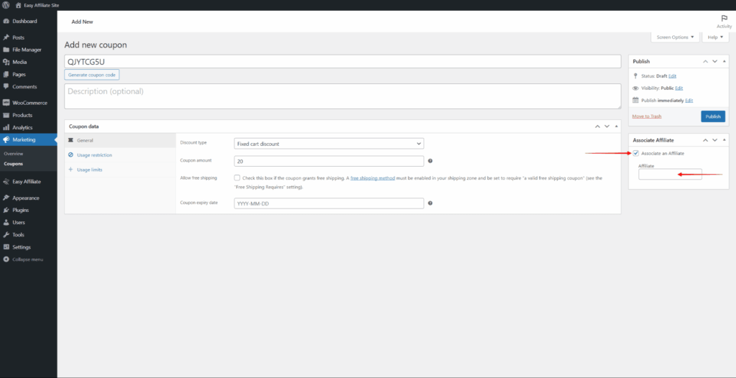This screenshot has height=378, width=736.
Task: Click Generate coupon code button
Action: click(92, 75)
